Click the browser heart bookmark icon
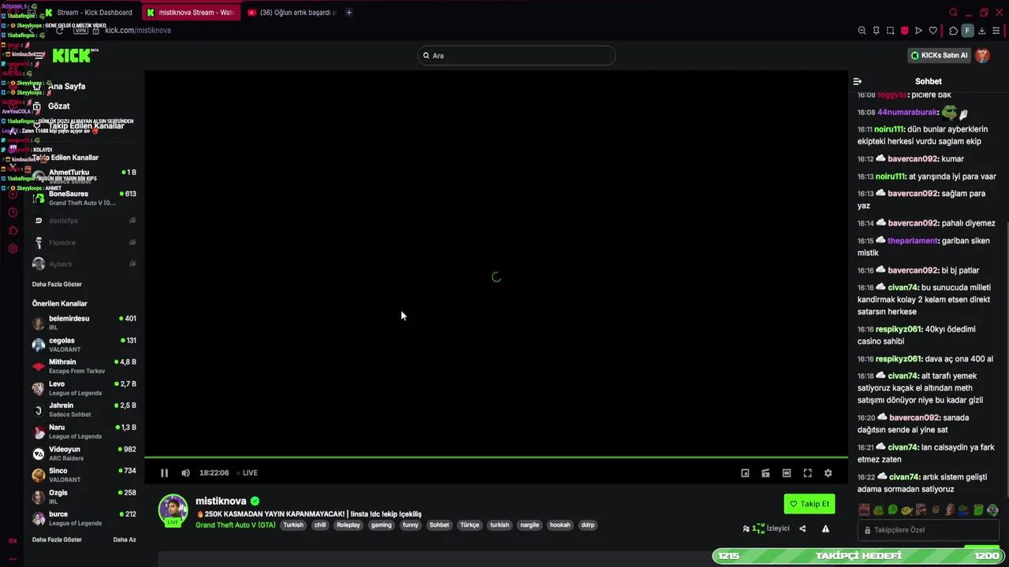 pyautogui.click(x=933, y=31)
